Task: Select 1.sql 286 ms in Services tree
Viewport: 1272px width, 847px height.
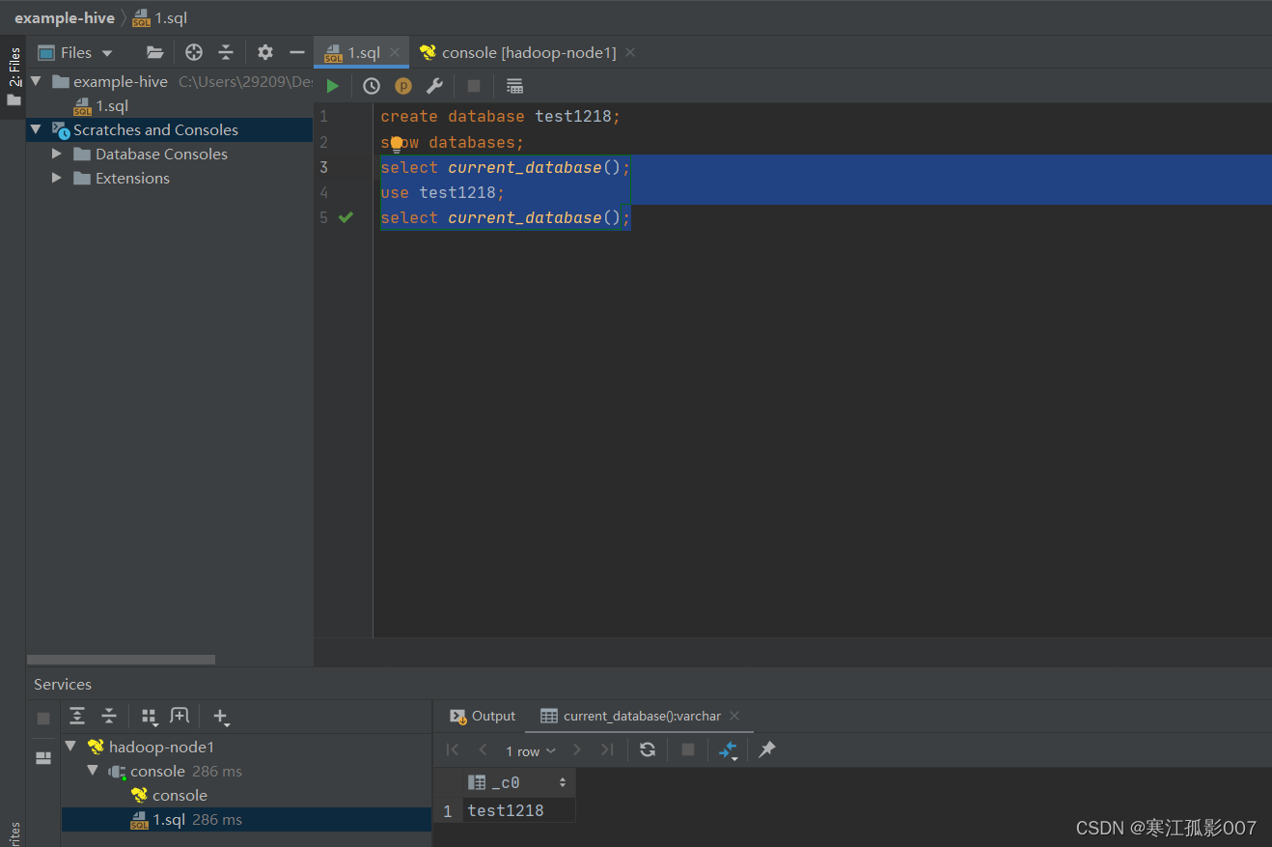Action: tap(246, 819)
